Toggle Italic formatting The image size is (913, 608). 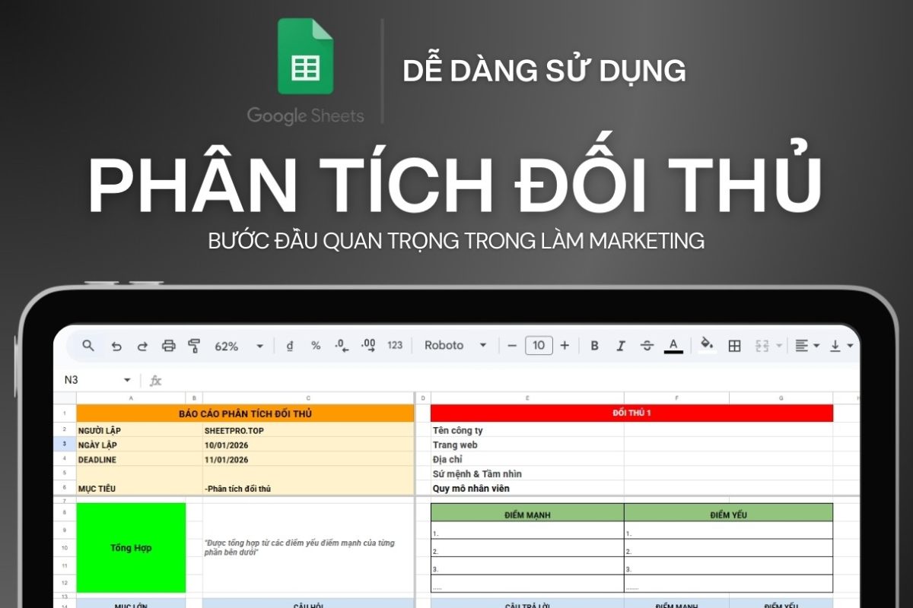620,346
